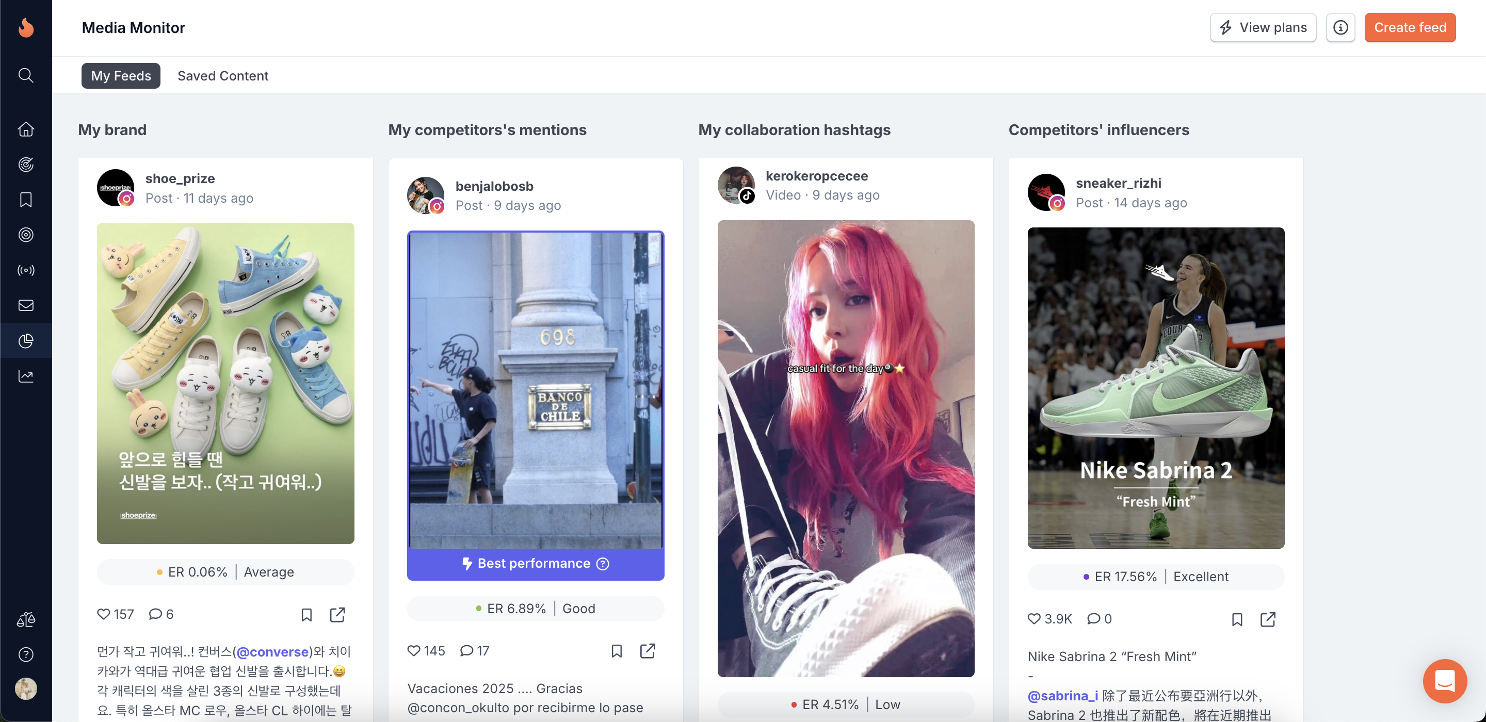Select the My Feeds tab
The width and height of the screenshot is (1486, 722).
point(121,75)
